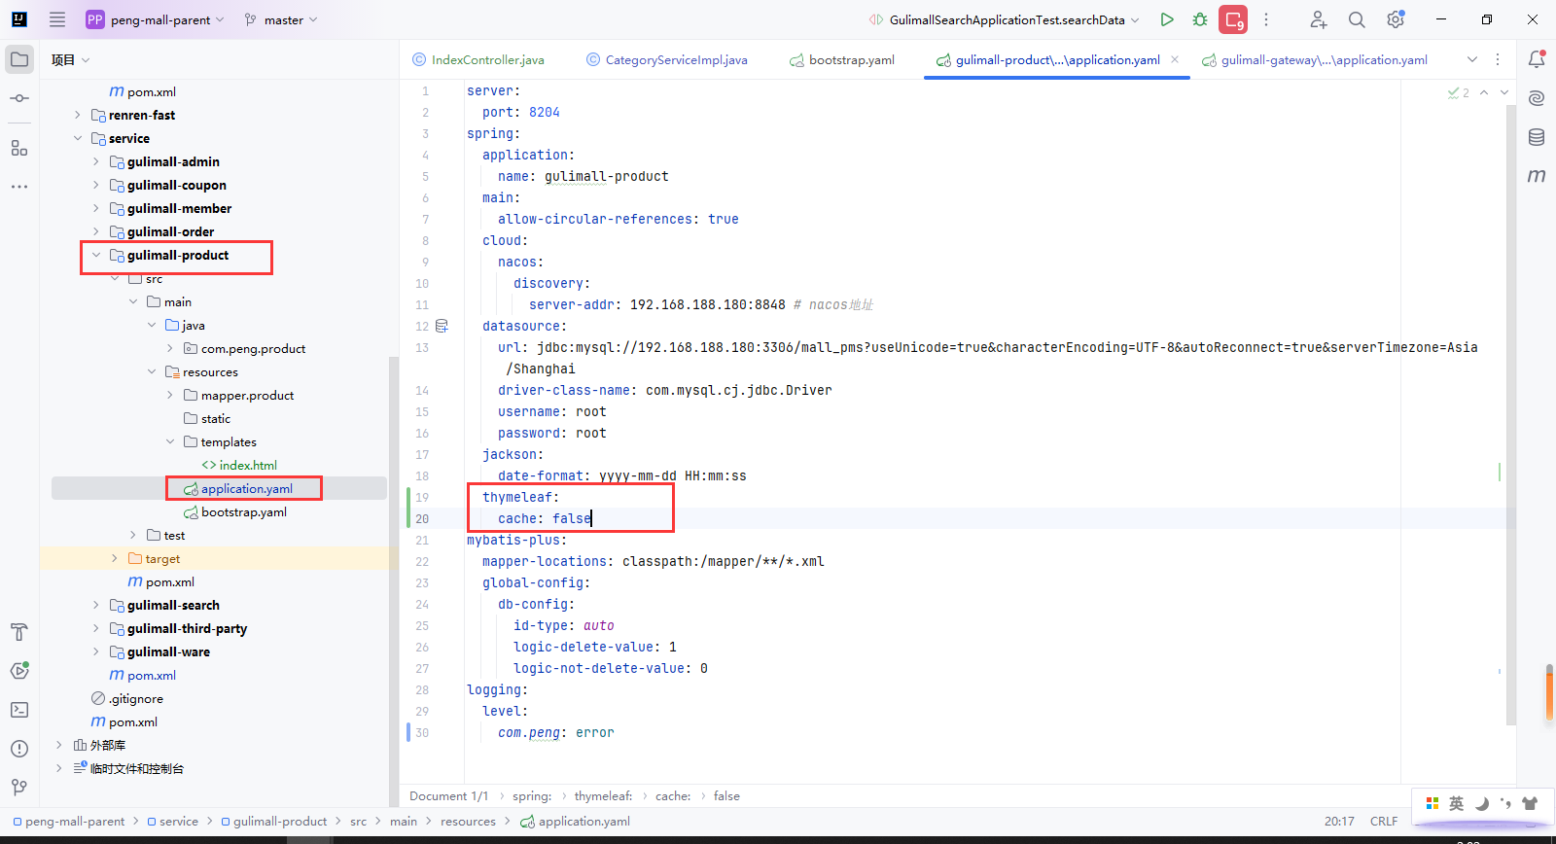Select .gitignore file
1556x844 pixels.
click(136, 698)
